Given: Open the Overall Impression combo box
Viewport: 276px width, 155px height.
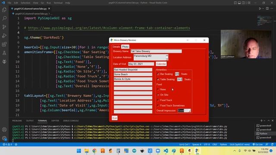Looking at the screenshot, I should 184,111.
